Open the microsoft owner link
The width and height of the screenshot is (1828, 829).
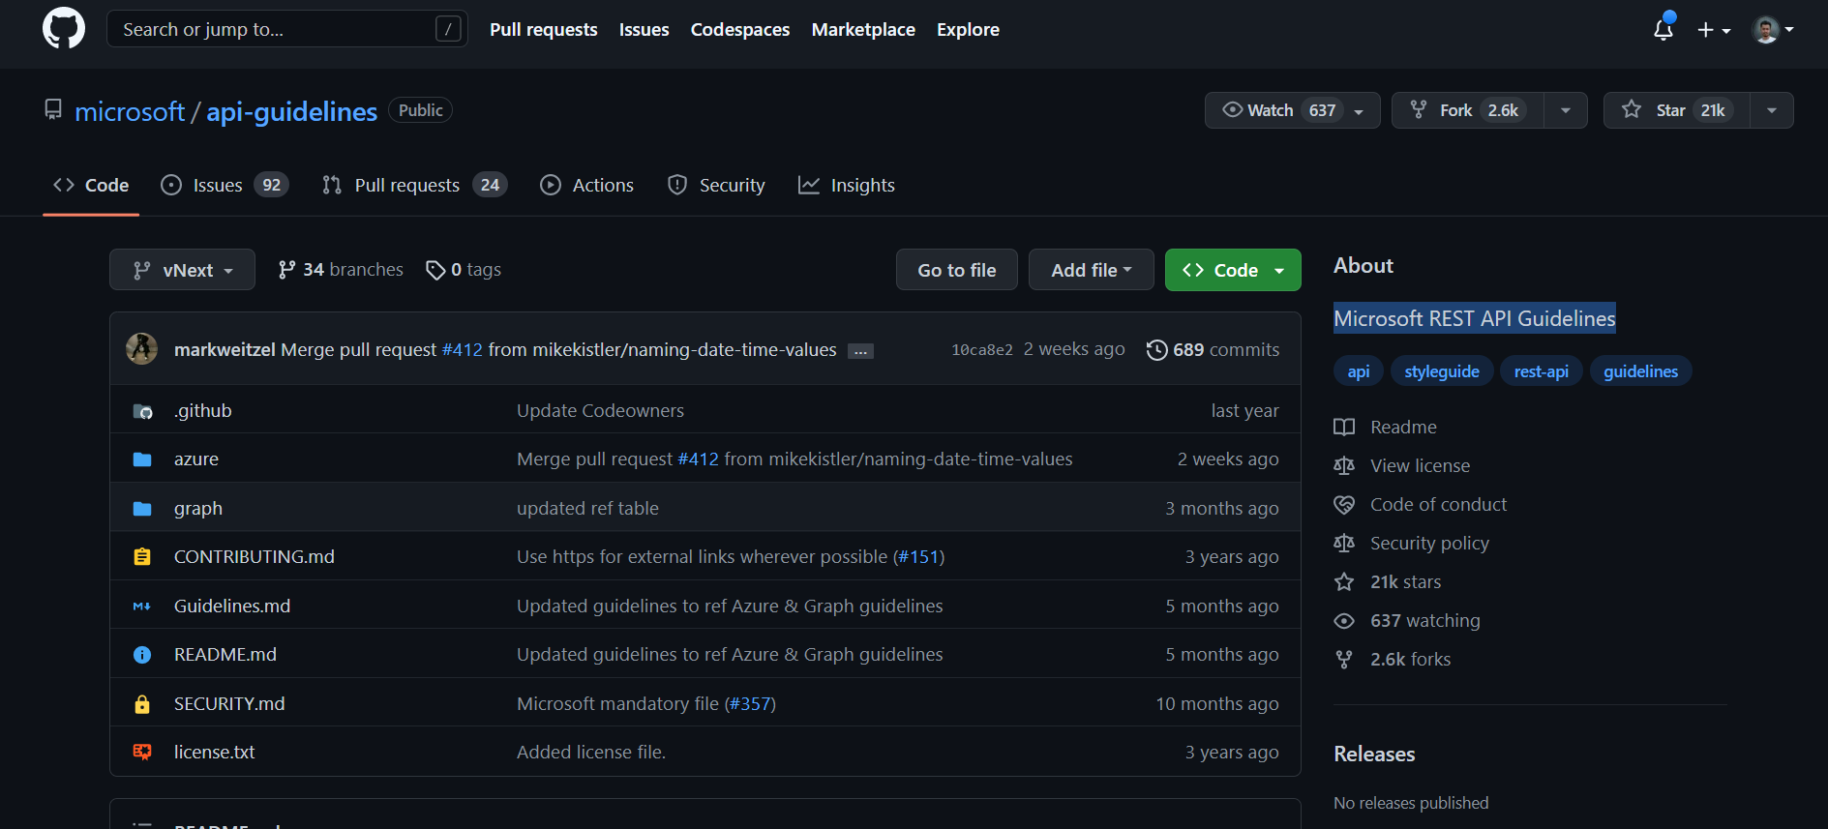pos(130,112)
